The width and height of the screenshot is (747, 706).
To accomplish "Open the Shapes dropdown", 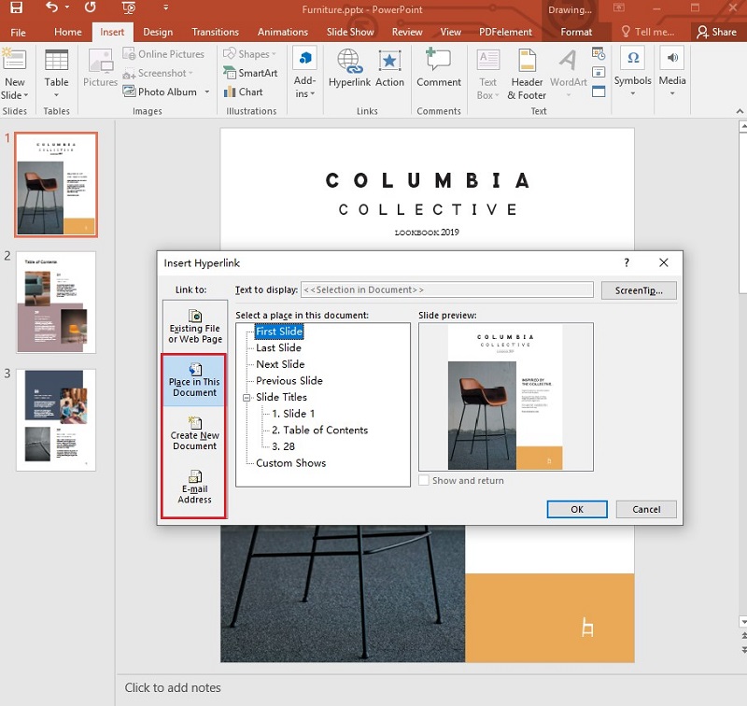I will pos(249,53).
